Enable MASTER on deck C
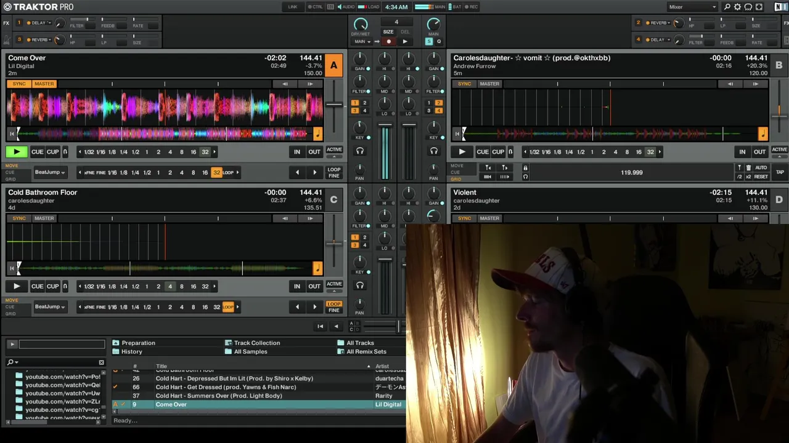 tap(44, 218)
